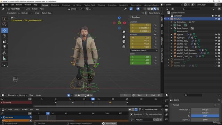
Task: Switch perspective/orthographic grid icon
Action: (123, 46)
